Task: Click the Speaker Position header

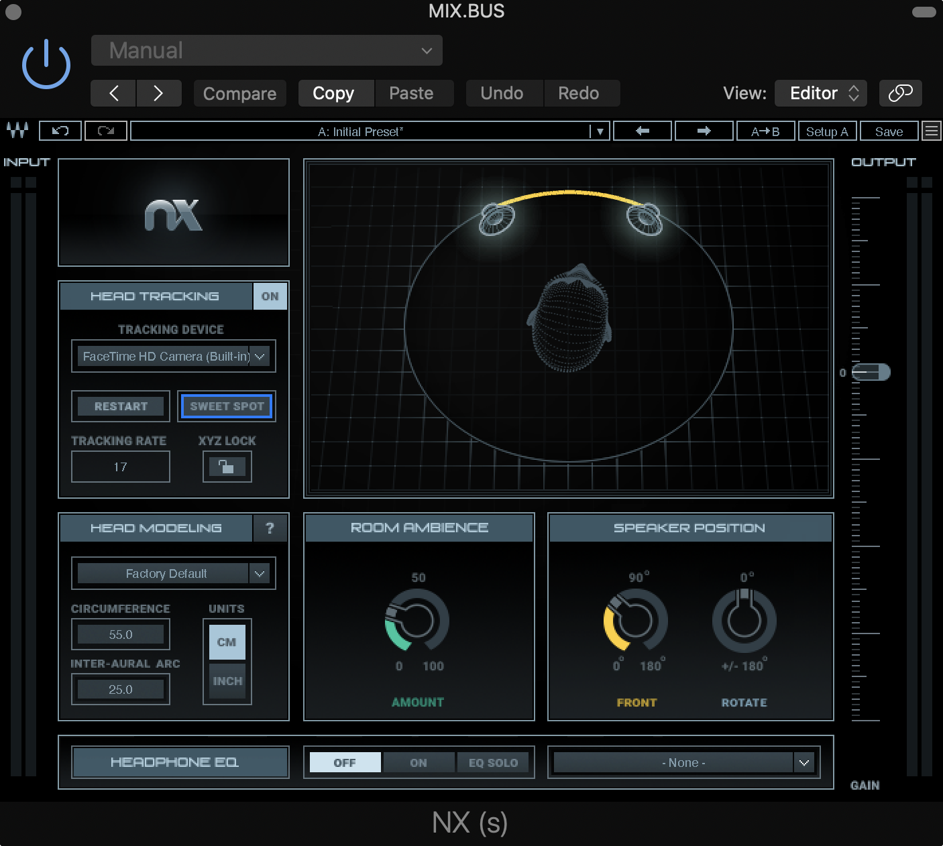Action: (690, 528)
